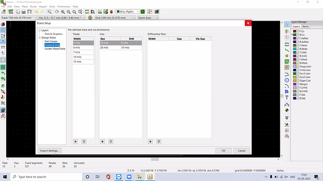Open the Zoom app from taskbar
This screenshot has width=323, height=181.
(x=129, y=177)
